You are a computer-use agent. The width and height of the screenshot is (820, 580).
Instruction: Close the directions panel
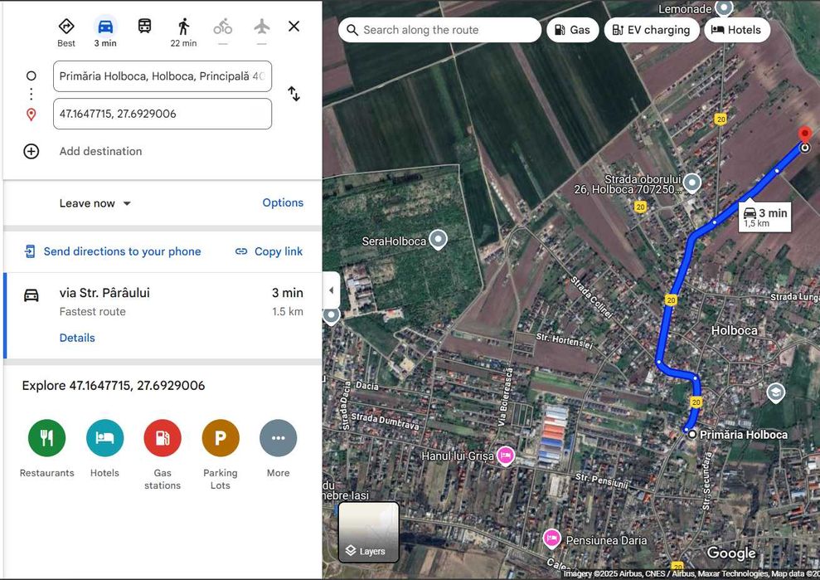pos(294,27)
